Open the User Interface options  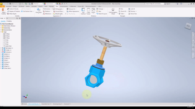click(x=83, y=11)
